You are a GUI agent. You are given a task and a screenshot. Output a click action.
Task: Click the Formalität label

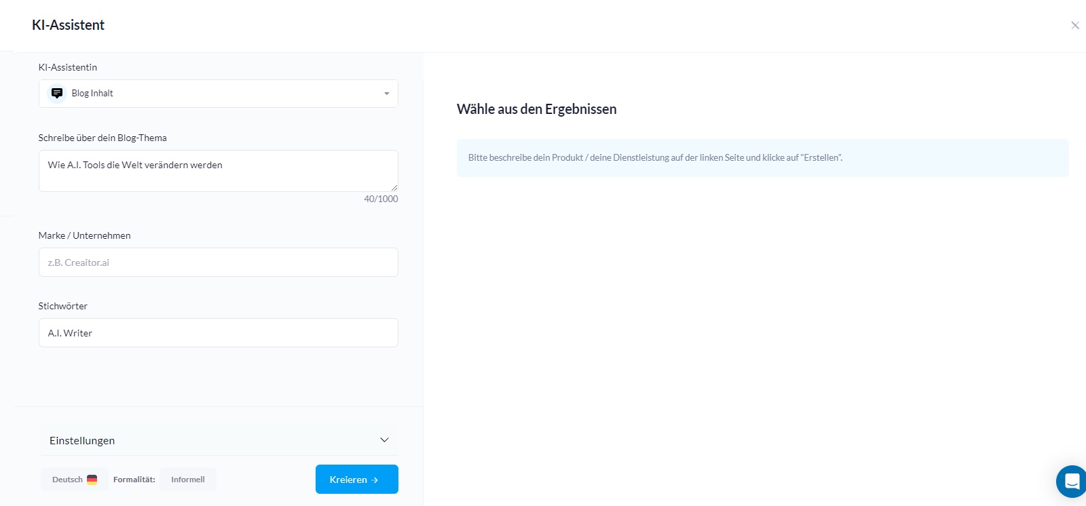coord(134,480)
